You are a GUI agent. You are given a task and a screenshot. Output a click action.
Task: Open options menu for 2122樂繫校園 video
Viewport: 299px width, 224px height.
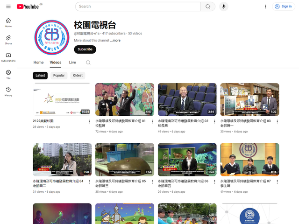click(x=90, y=121)
